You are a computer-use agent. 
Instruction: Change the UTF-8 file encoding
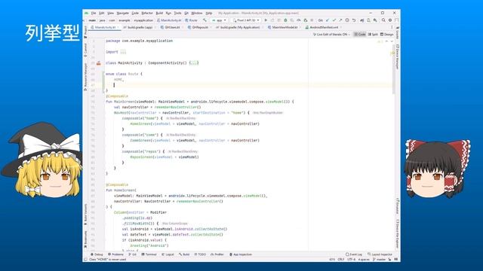[351, 260]
